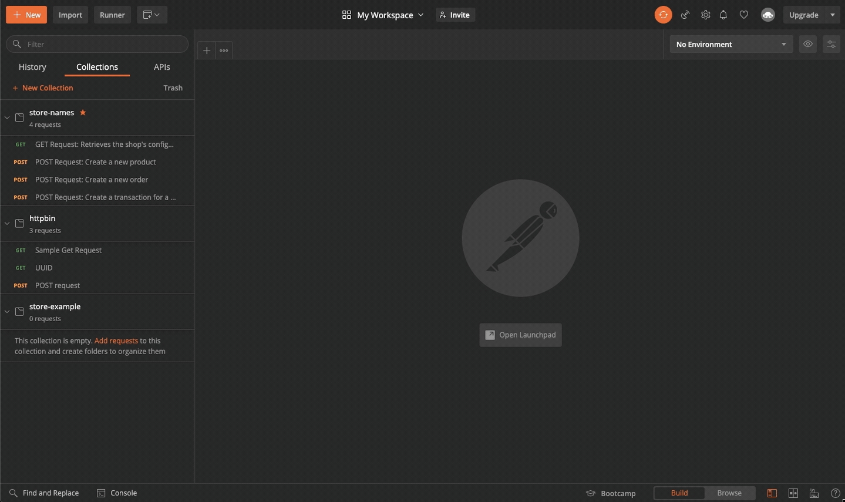Image resolution: width=845 pixels, height=502 pixels.
Task: Open the tab options ellipsis menu
Action: click(224, 50)
